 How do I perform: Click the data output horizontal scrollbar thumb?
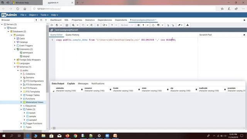(54, 128)
